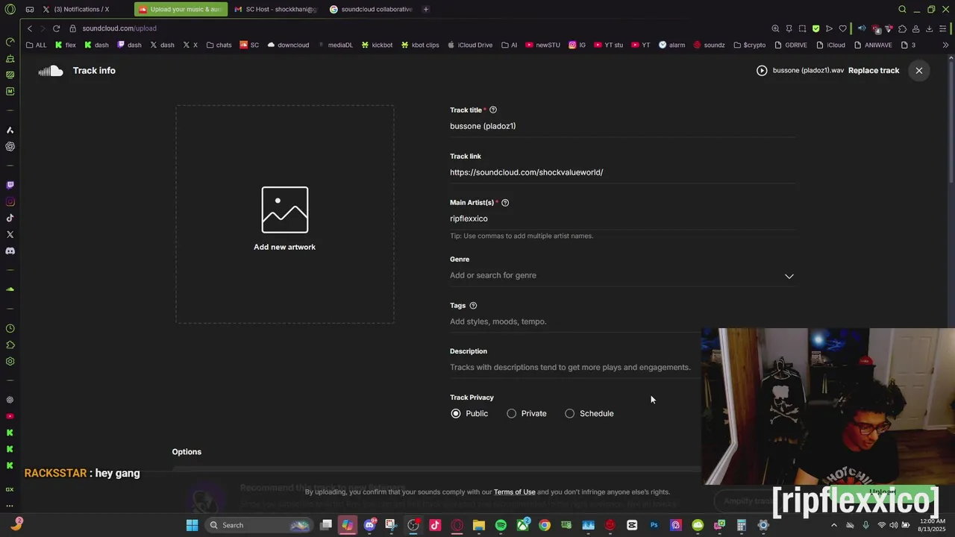The image size is (955, 537).
Task: Show Track title help tooltip icon
Action: (493, 110)
